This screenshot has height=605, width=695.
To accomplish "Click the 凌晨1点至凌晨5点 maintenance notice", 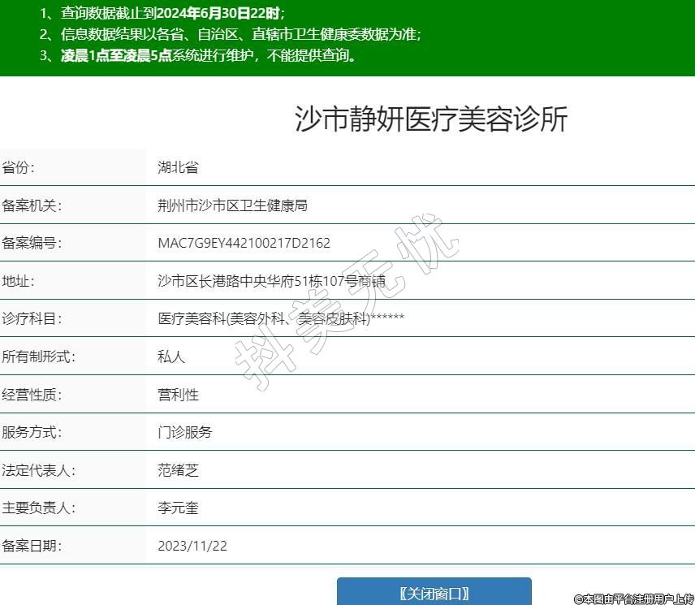I will coord(116,56).
